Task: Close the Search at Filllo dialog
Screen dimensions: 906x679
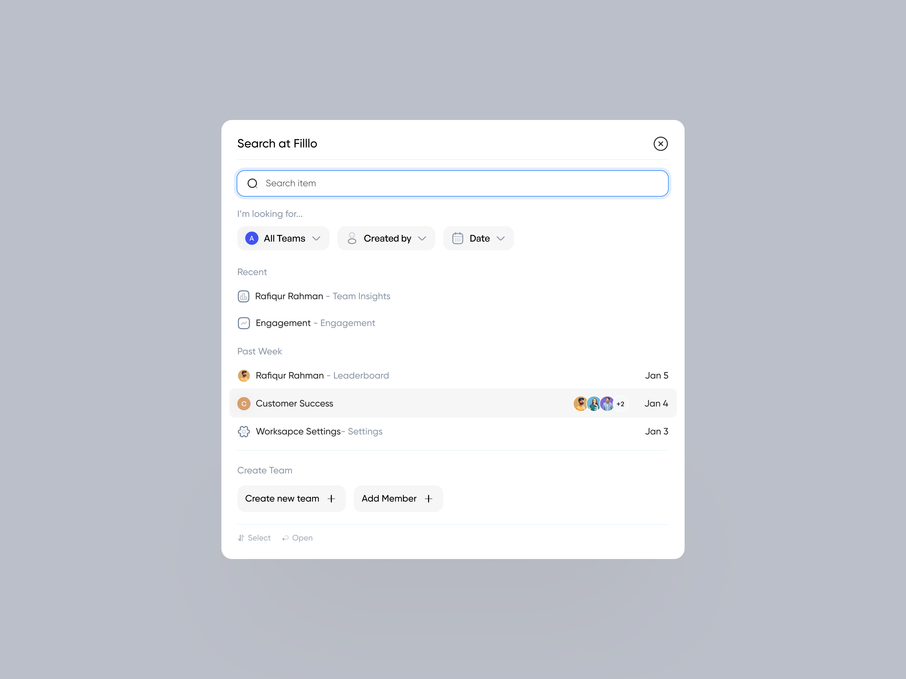Action: click(x=660, y=144)
